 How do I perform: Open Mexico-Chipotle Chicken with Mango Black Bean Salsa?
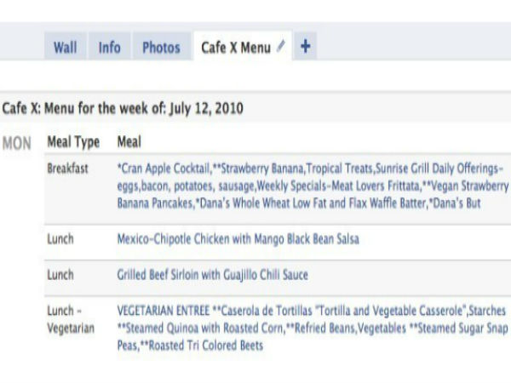[238, 239]
